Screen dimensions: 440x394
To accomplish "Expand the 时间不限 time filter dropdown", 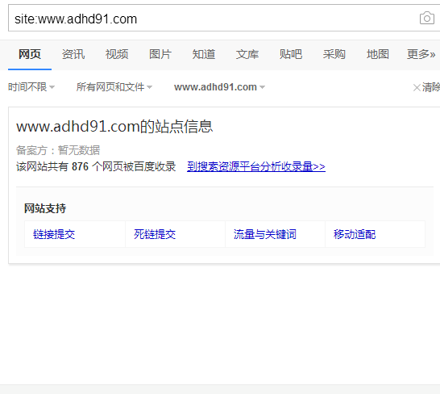I will (31, 87).
